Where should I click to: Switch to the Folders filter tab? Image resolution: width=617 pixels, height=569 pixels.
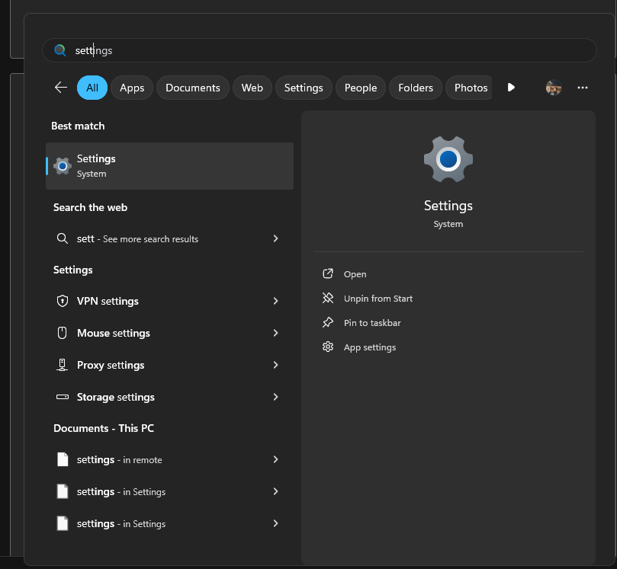[416, 88]
